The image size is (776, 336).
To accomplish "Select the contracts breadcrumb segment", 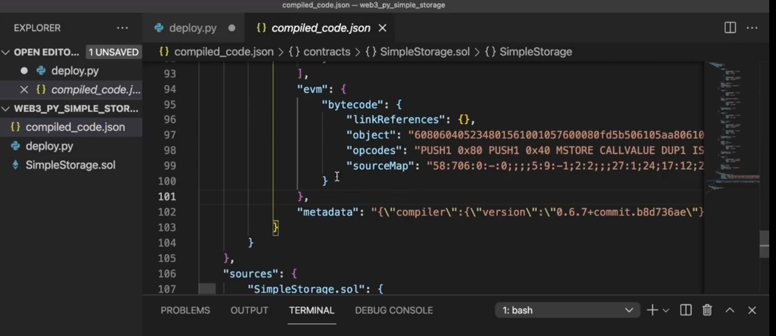I will (327, 52).
